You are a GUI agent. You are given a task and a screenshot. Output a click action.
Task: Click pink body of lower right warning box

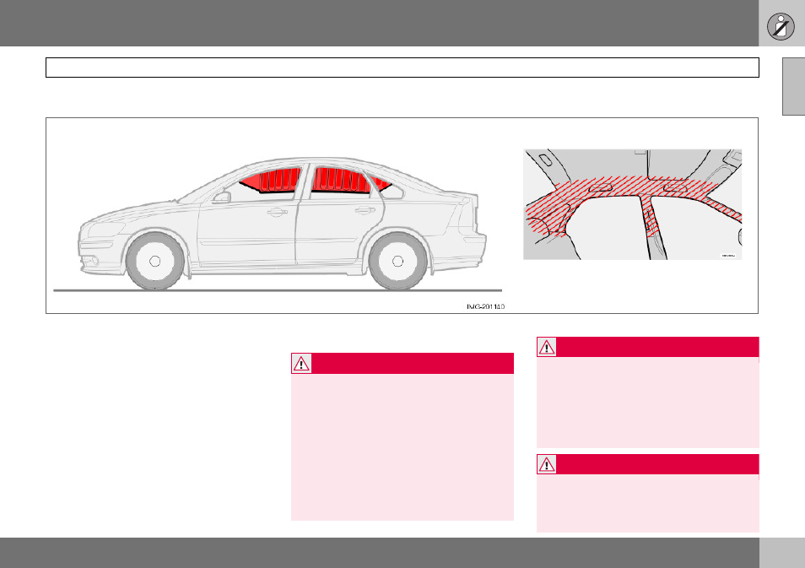click(x=648, y=503)
